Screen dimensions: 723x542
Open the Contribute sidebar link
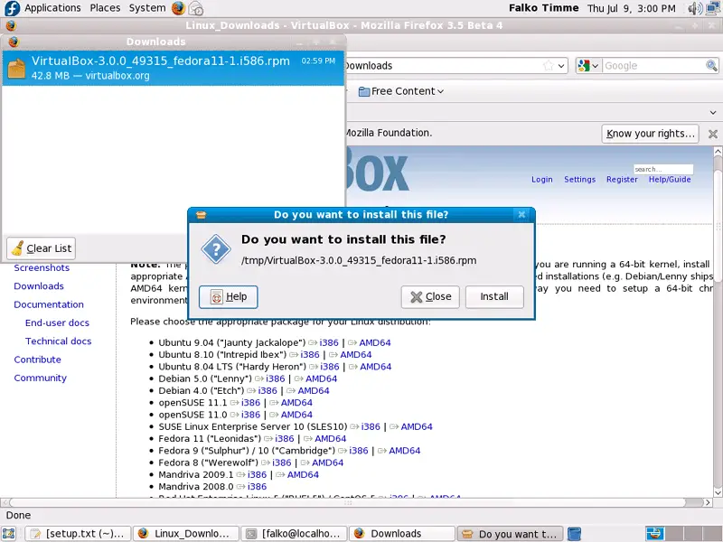point(37,360)
